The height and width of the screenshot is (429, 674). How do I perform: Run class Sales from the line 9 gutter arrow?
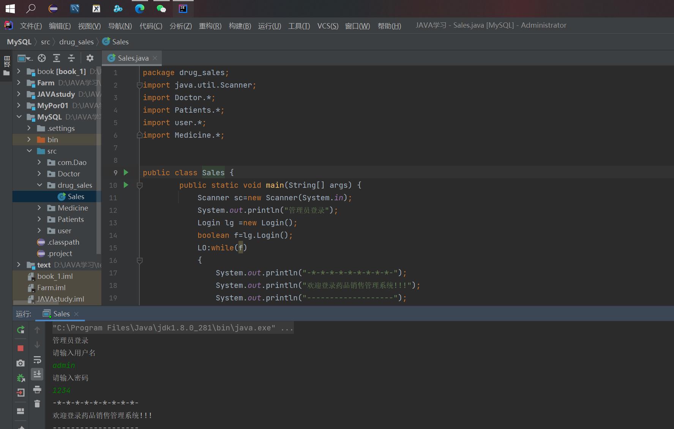pyautogui.click(x=126, y=173)
